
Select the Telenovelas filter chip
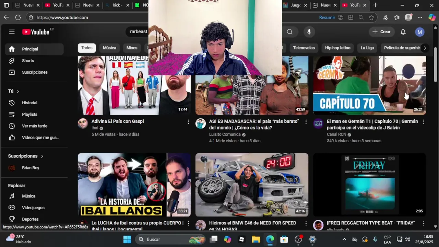(304, 48)
